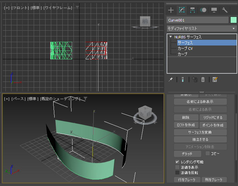Open the front viewport filter funnel
The width and height of the screenshot is (238, 186).
[x=77, y=7]
